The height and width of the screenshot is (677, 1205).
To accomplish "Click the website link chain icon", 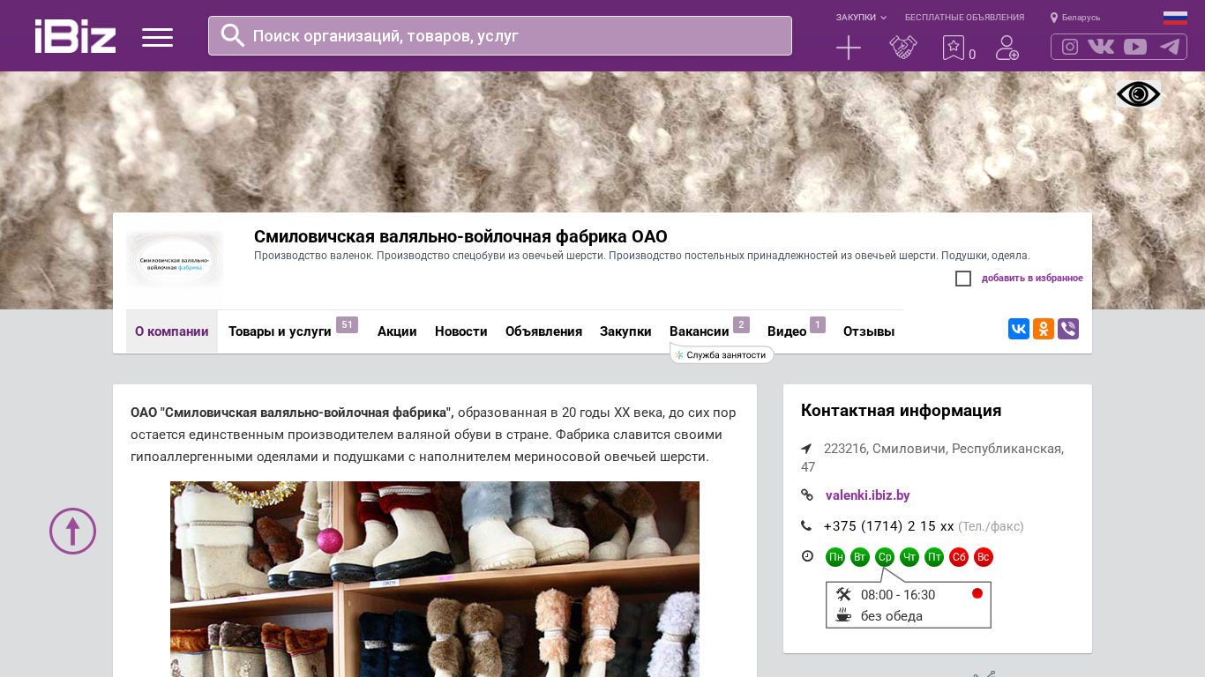I will point(806,495).
